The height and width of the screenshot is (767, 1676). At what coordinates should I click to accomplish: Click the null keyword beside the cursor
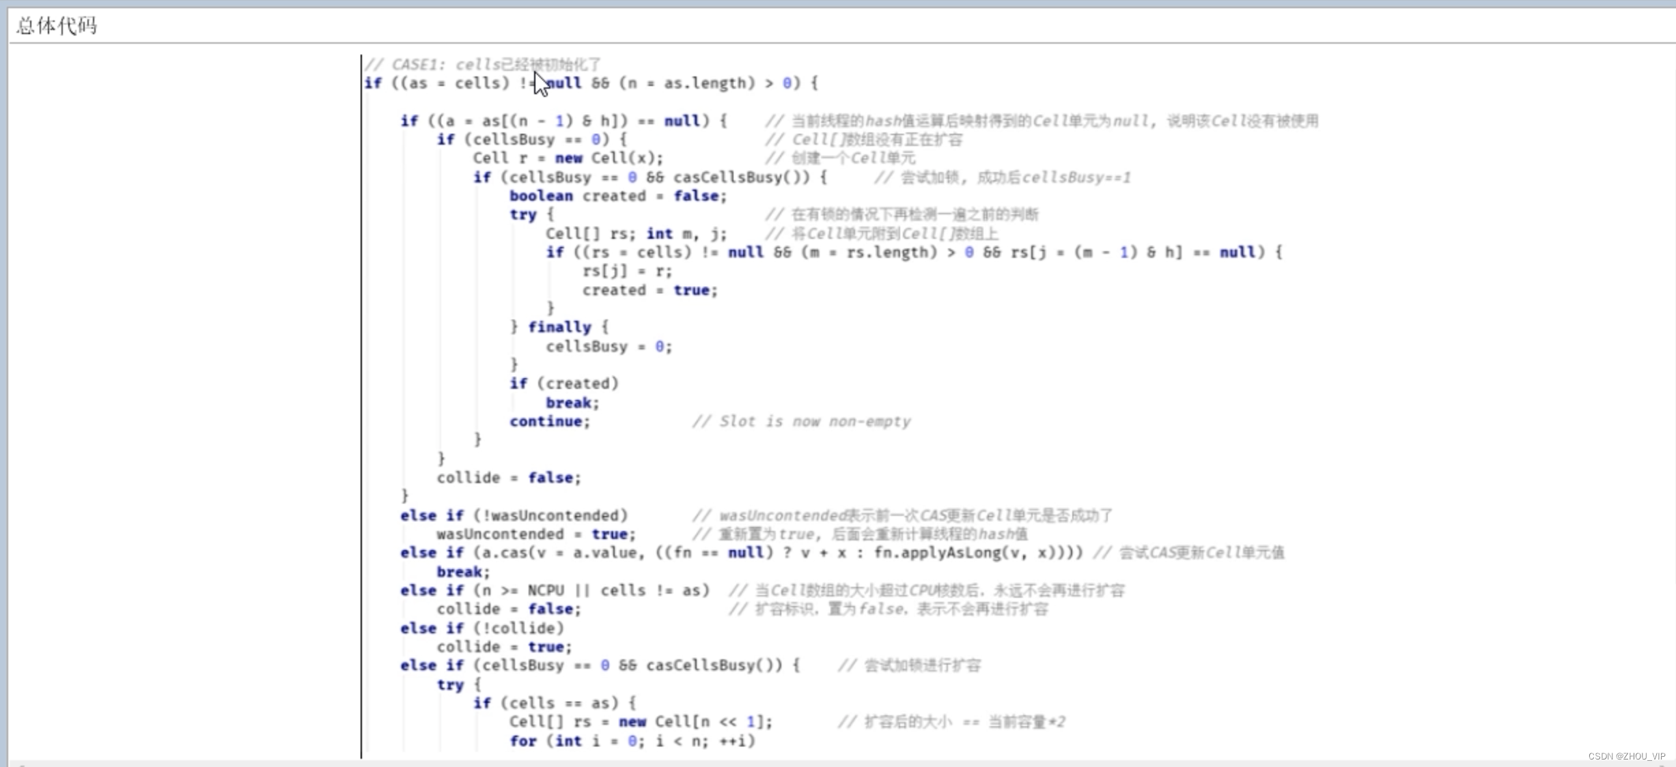(564, 83)
